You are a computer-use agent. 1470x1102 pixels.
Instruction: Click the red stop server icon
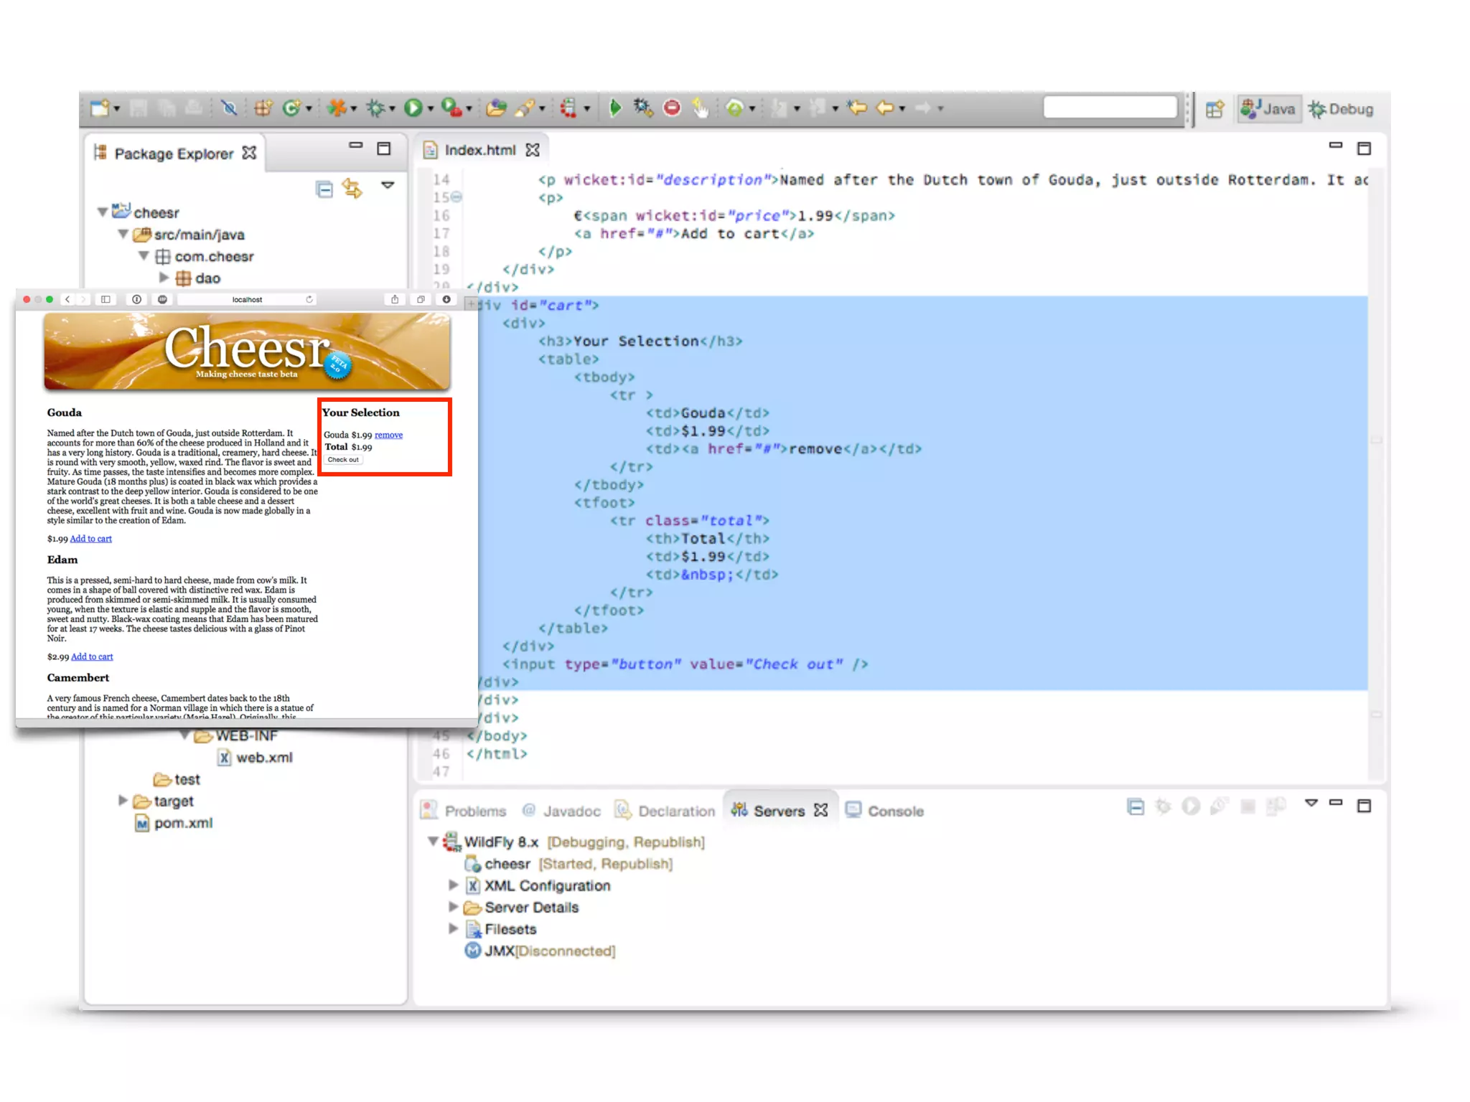pyautogui.click(x=672, y=108)
